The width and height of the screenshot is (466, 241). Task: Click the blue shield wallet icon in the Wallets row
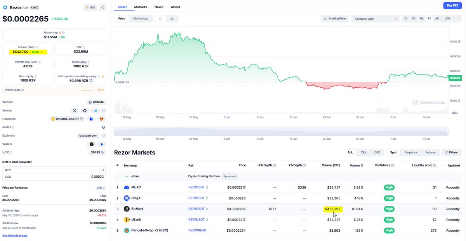(103, 144)
